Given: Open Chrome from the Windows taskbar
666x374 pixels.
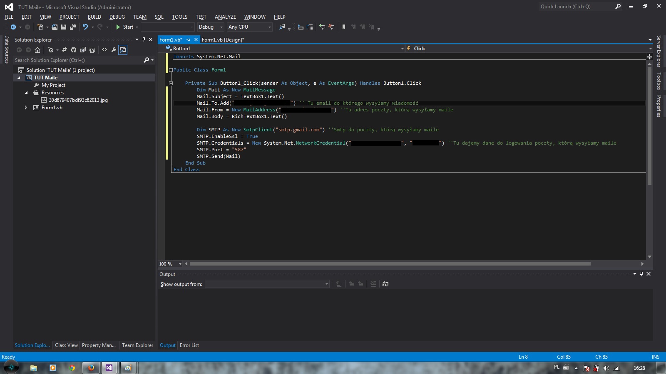Looking at the screenshot, I should pyautogui.click(x=72, y=368).
